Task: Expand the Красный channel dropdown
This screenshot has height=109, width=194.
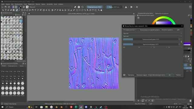Action: coord(152,36)
